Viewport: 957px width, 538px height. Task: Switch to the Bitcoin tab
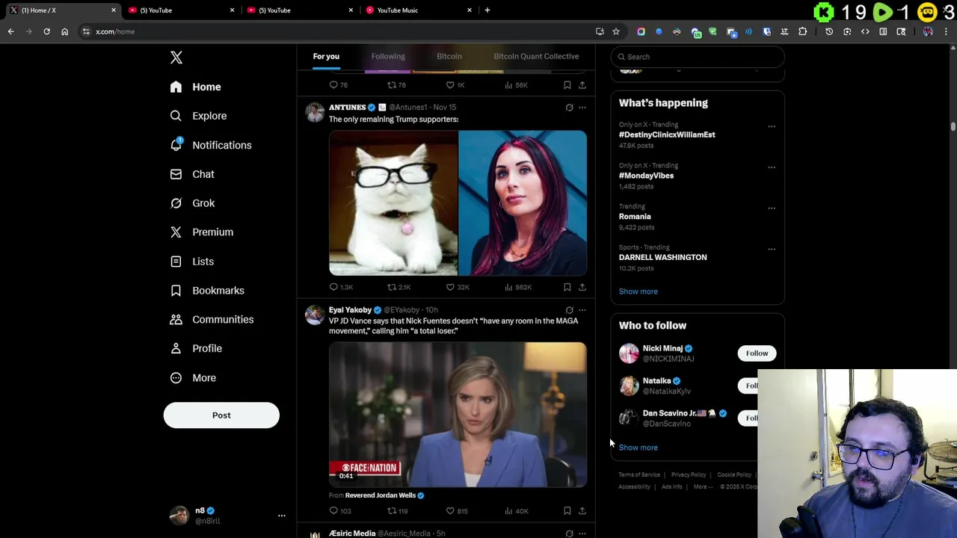pyautogui.click(x=449, y=57)
